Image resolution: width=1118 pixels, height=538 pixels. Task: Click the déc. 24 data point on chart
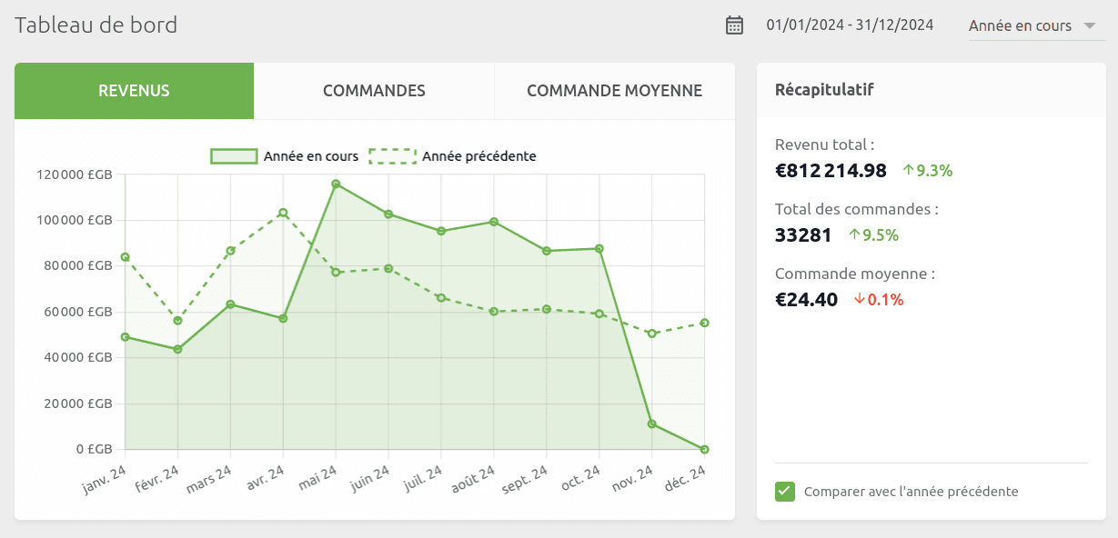(704, 448)
